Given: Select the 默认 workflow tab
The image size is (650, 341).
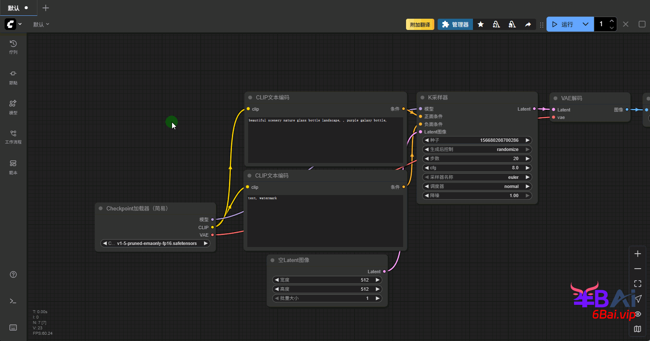Looking at the screenshot, I should click(x=14, y=8).
